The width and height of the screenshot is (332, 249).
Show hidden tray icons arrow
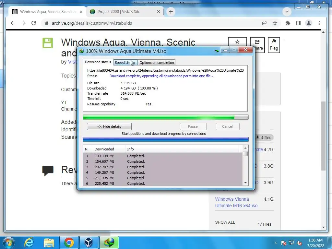(x=276, y=243)
